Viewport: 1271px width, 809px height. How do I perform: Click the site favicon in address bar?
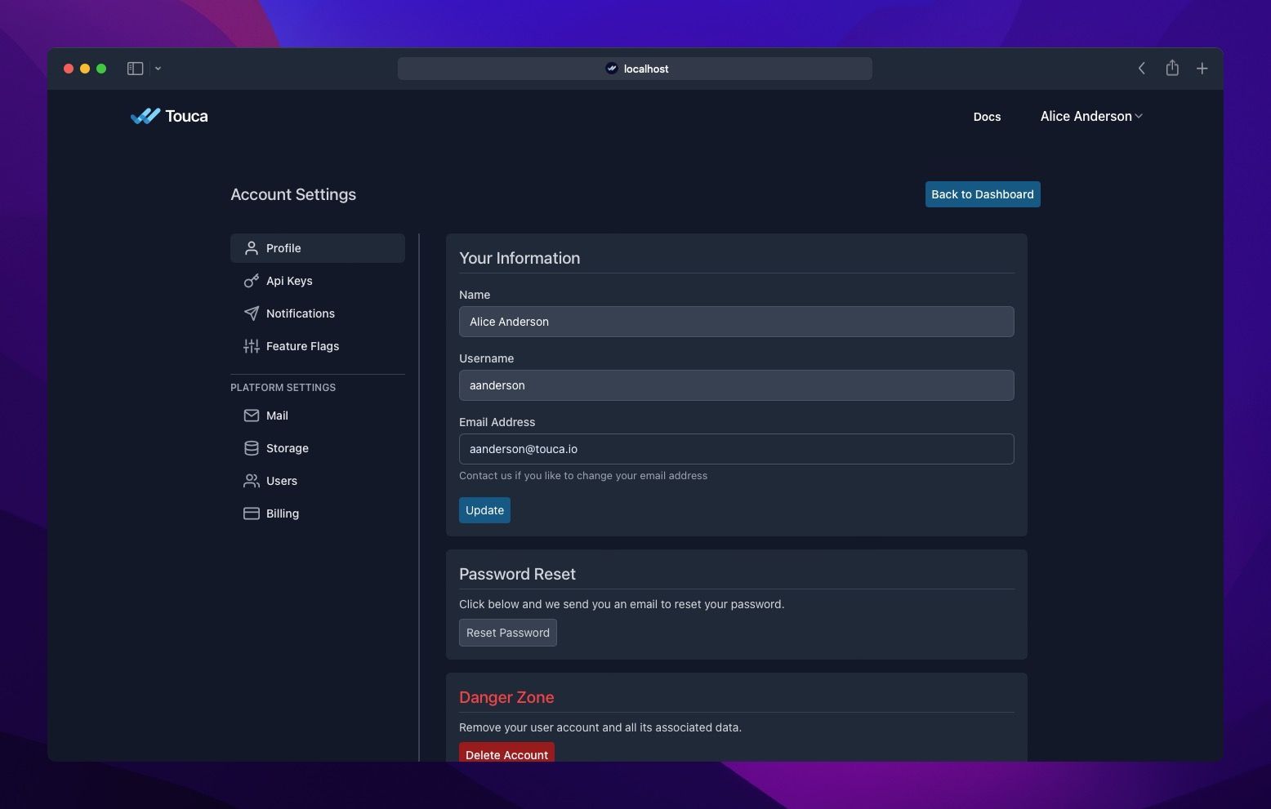(x=612, y=69)
